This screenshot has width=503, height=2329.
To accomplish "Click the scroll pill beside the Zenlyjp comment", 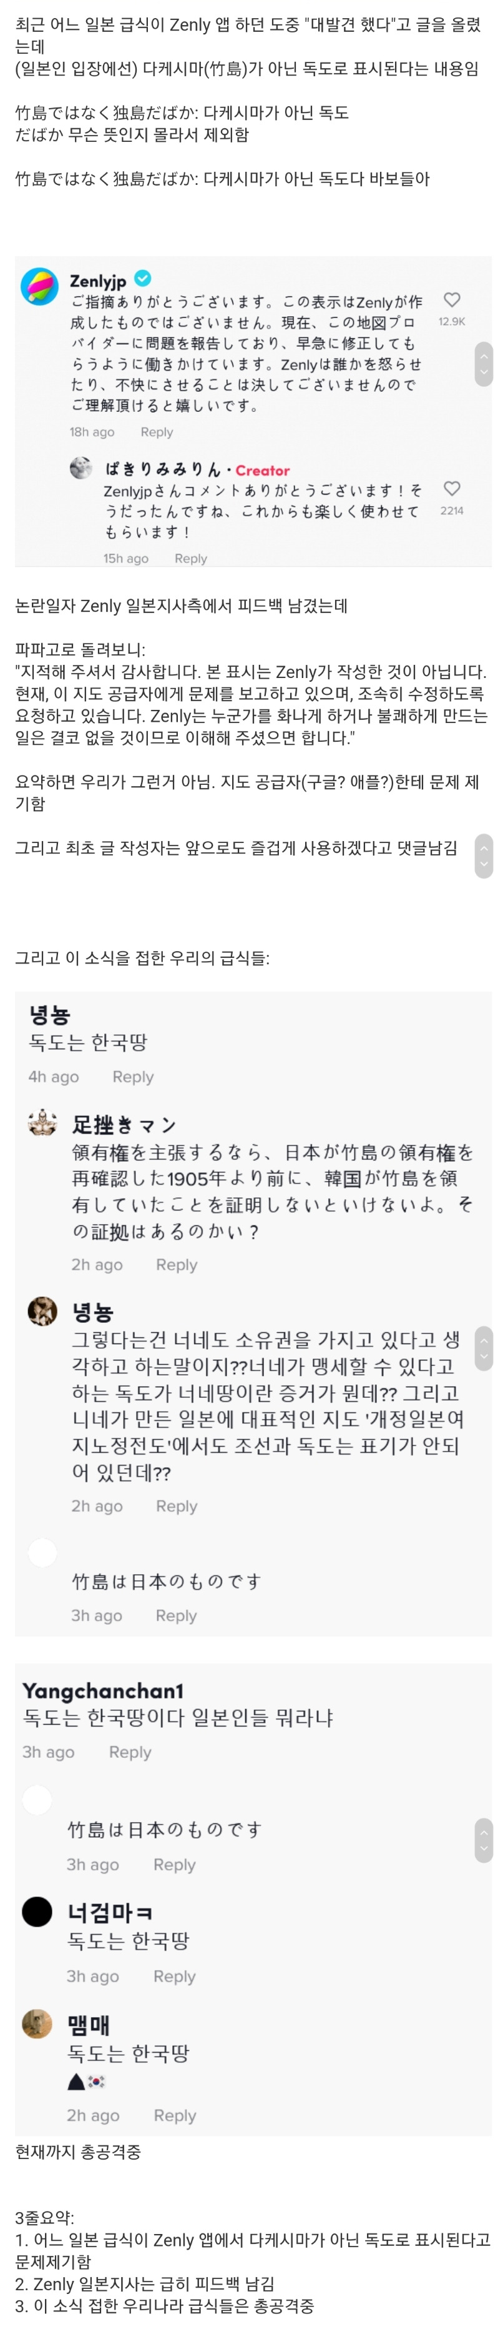I will point(484,364).
